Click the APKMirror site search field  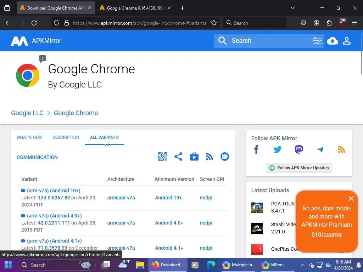tap(269, 41)
